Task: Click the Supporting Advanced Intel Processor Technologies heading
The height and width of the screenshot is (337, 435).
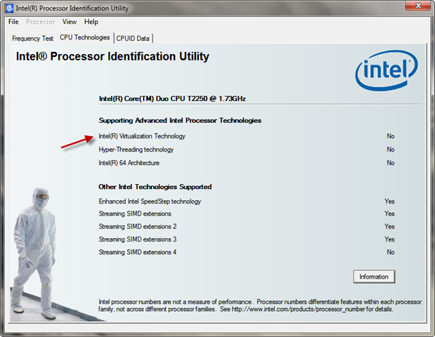Action: 180,121
